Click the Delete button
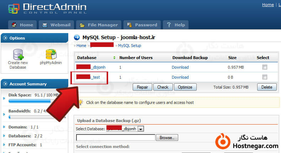 (267, 87)
